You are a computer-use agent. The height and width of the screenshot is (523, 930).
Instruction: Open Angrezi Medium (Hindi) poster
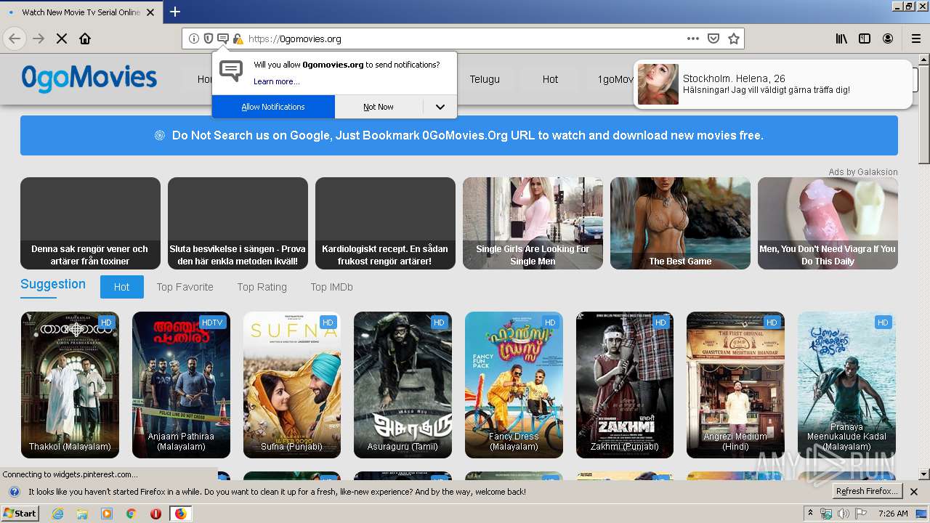[735, 385]
